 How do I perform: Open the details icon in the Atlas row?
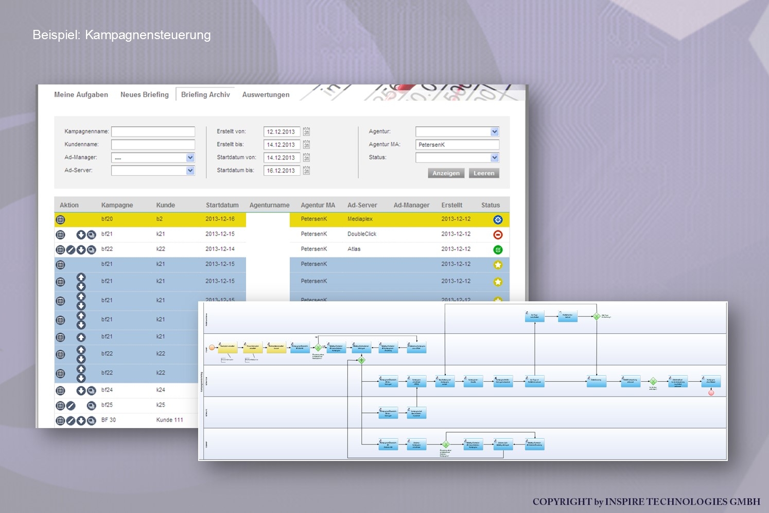tap(60, 250)
